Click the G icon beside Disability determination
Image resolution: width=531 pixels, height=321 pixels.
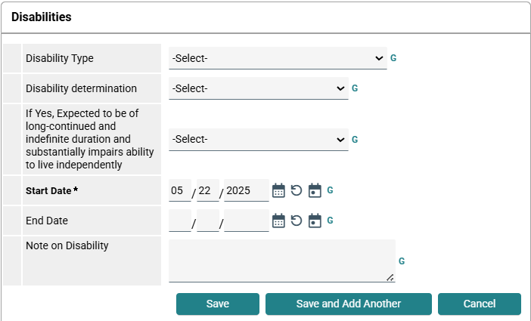click(x=355, y=88)
